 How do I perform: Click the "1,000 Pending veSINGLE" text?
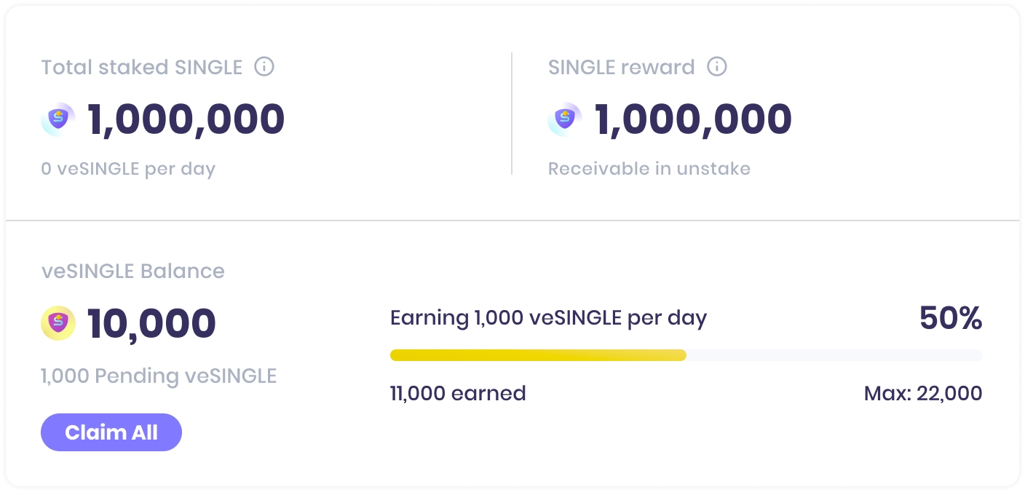click(159, 376)
